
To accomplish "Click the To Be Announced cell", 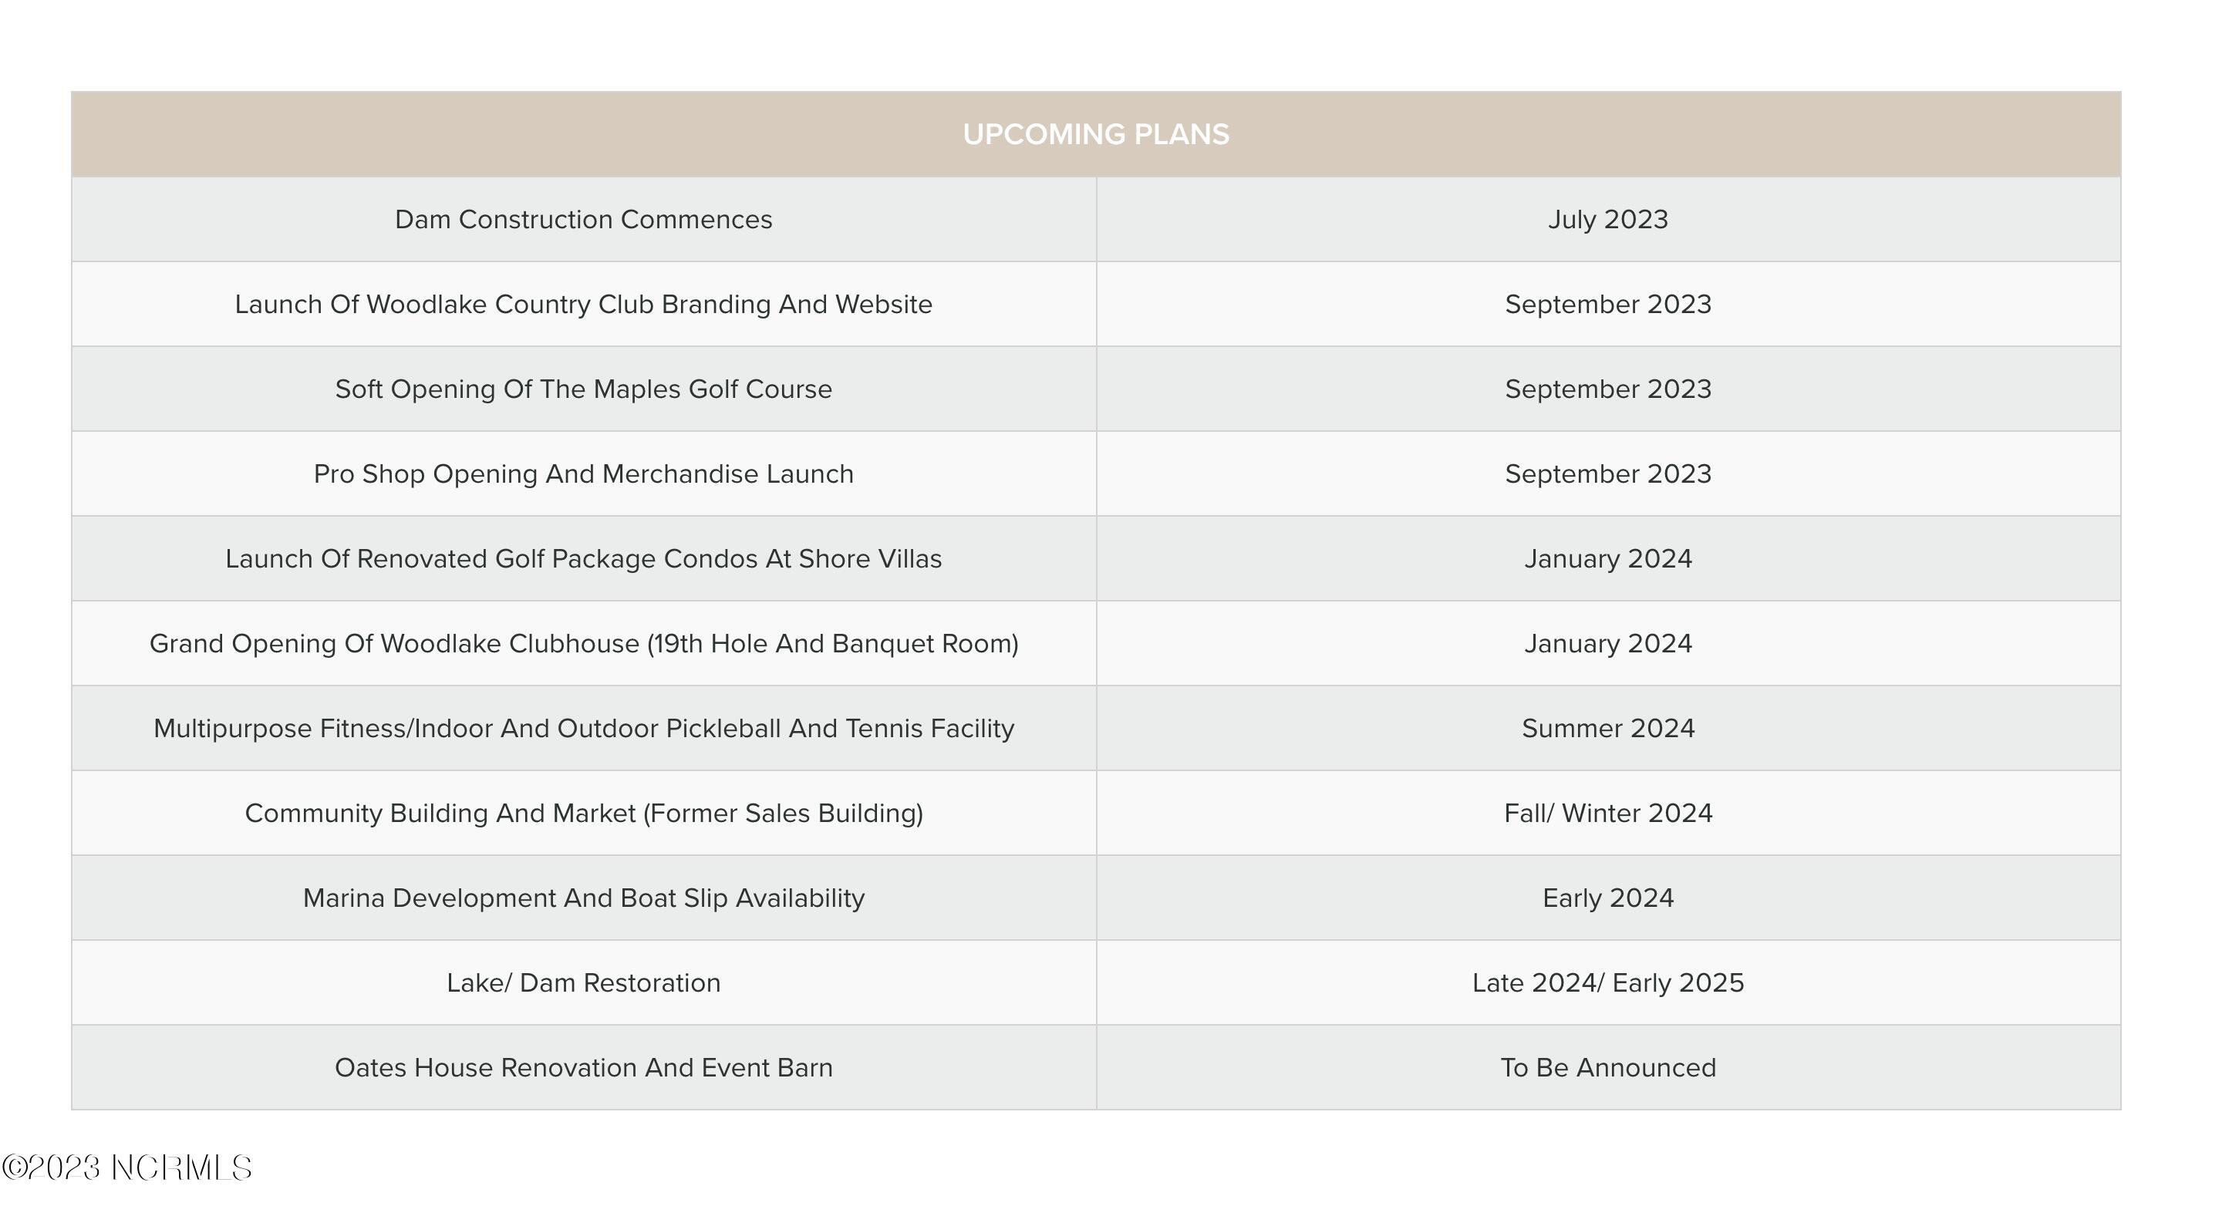I will (x=1607, y=1067).
